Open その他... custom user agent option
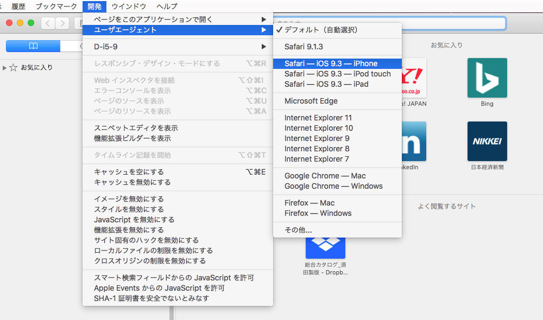This screenshot has width=543, height=320. coord(337,230)
